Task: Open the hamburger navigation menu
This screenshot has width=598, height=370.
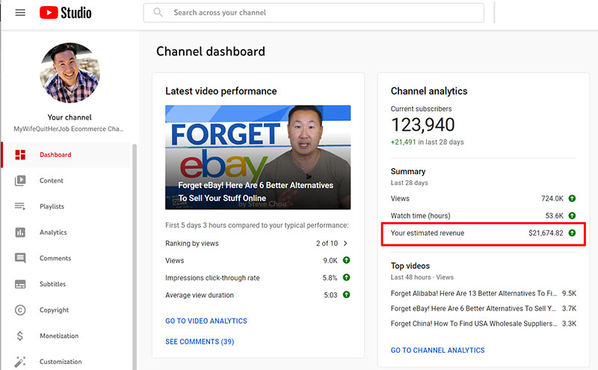Action: point(20,13)
